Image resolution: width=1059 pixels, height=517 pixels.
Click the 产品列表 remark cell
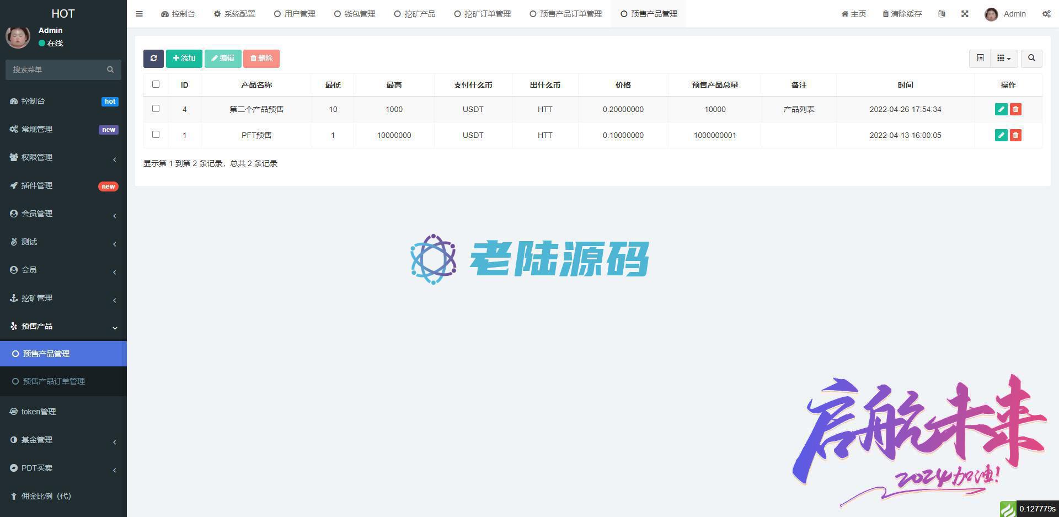(799, 109)
